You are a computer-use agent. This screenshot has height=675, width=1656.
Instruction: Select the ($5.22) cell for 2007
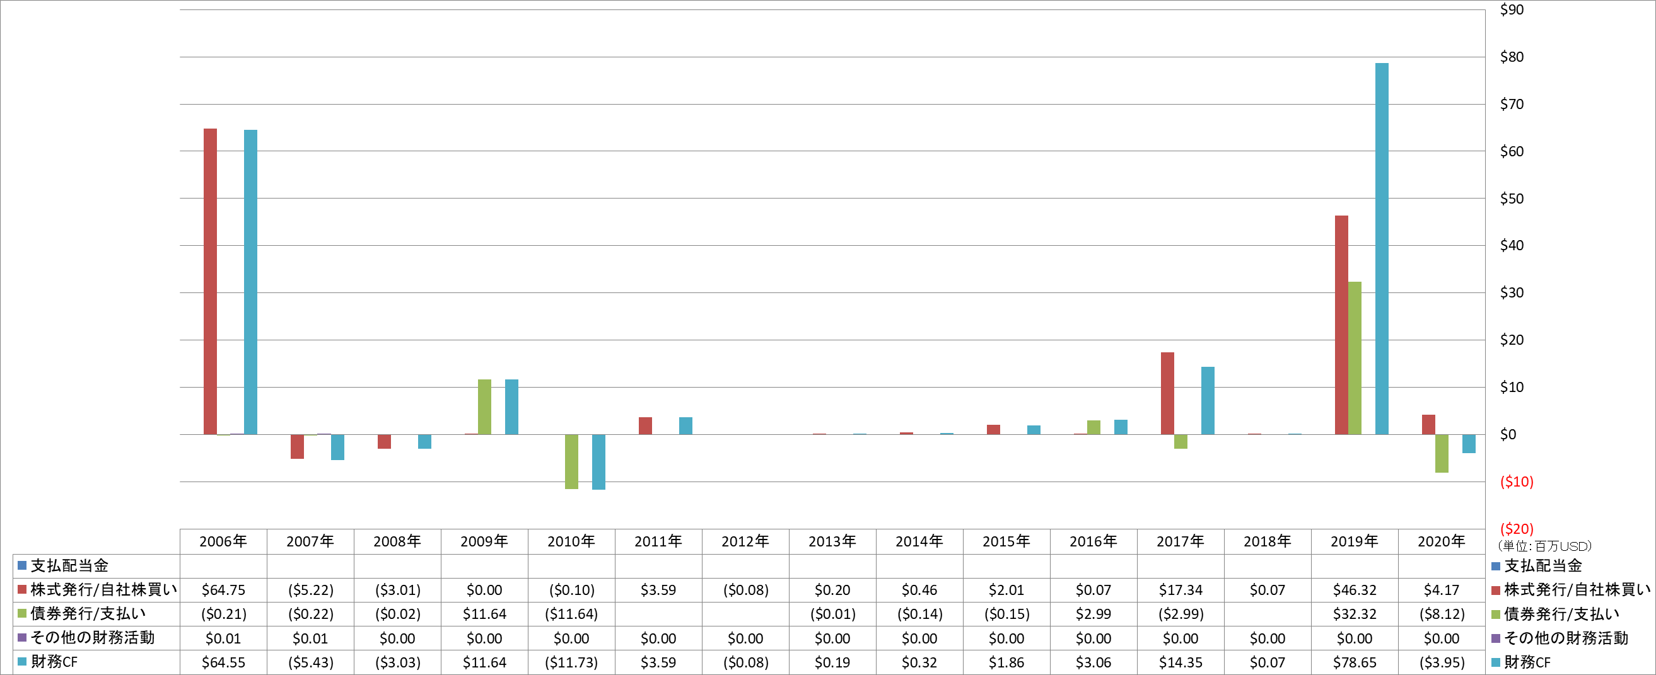(310, 589)
